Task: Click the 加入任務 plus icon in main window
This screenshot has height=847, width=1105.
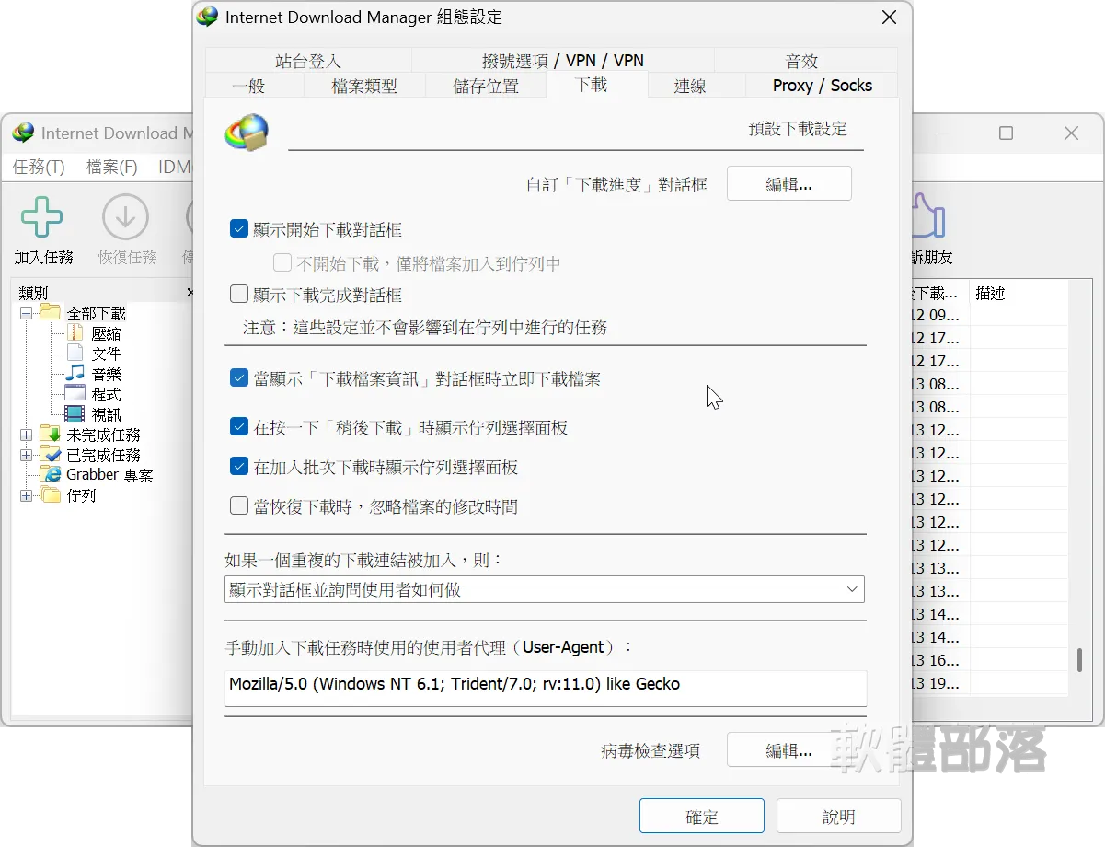Action: coord(42,218)
